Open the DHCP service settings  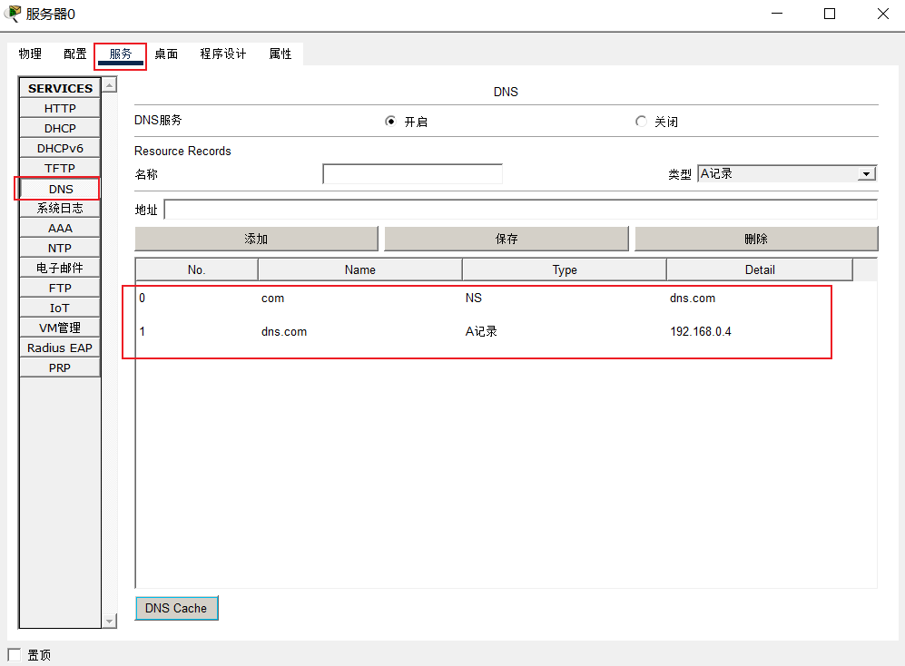(x=60, y=128)
